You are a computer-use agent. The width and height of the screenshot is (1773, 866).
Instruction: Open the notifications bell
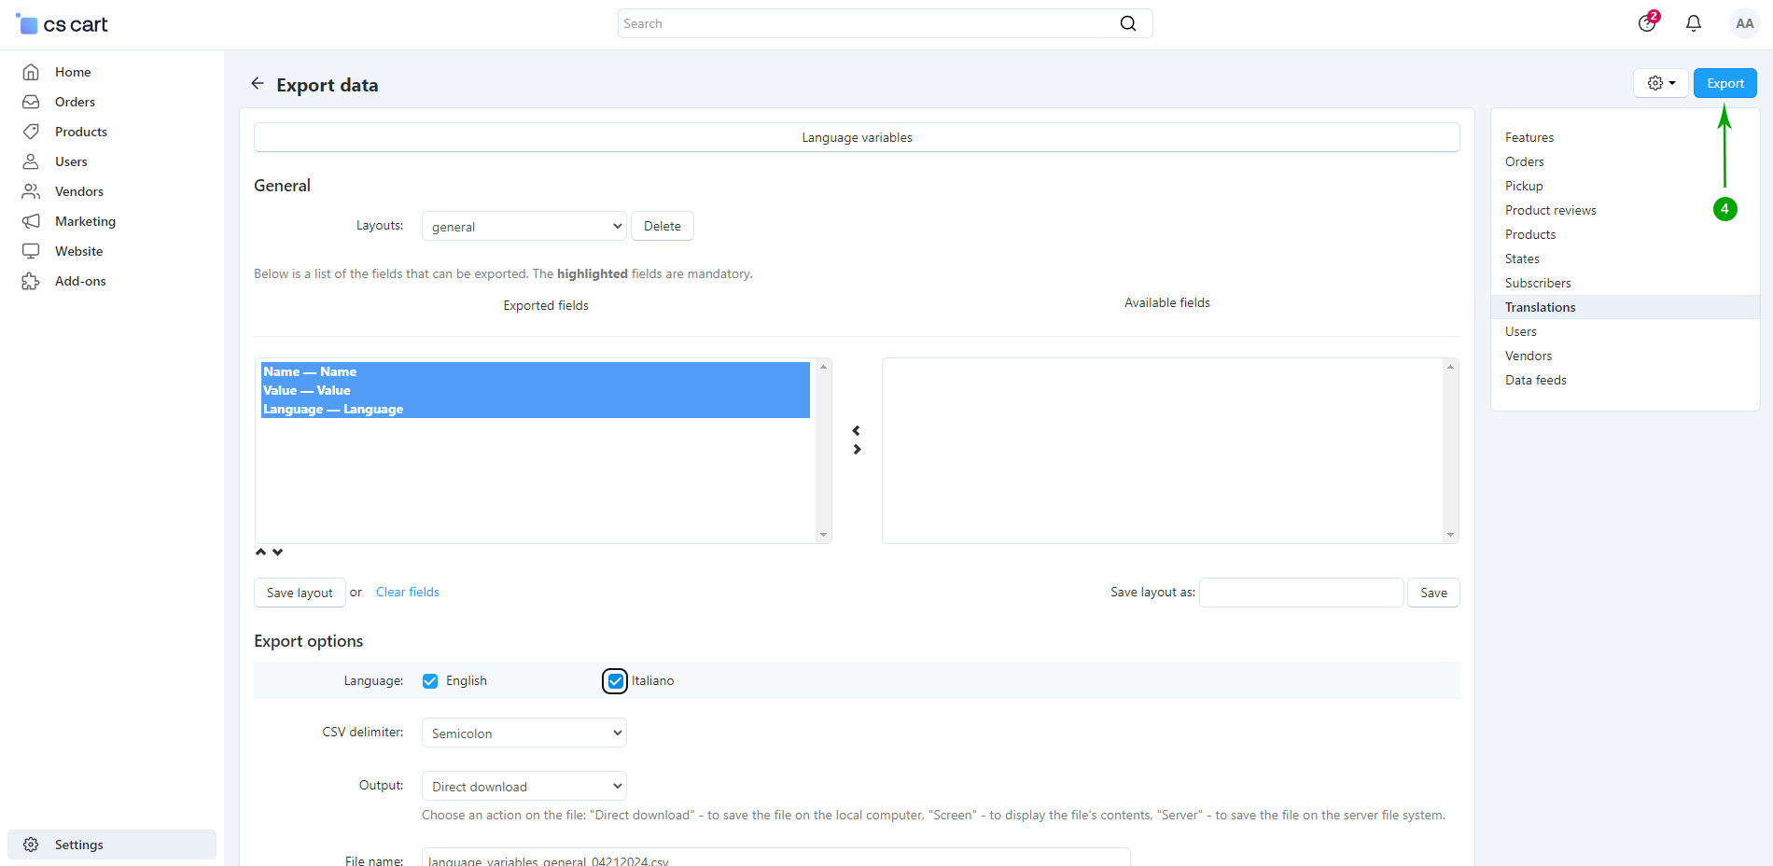click(1693, 23)
